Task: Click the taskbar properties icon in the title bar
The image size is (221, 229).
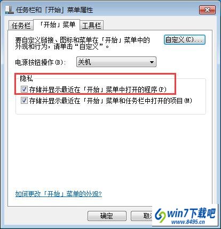Action: pyautogui.click(x=10, y=10)
